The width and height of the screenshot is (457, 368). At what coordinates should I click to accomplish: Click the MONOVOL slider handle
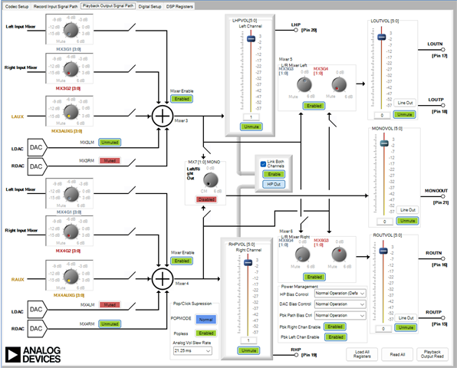(384, 143)
